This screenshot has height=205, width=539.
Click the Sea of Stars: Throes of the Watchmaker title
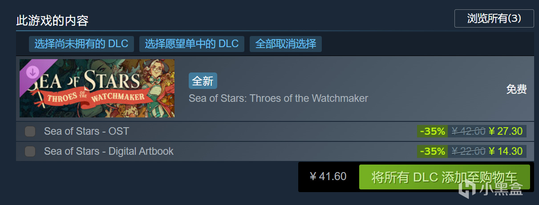[278, 98]
